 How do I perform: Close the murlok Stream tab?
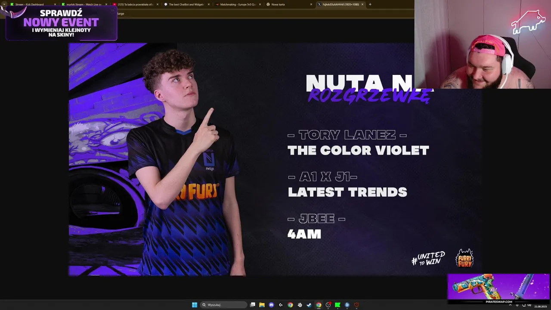(x=106, y=4)
